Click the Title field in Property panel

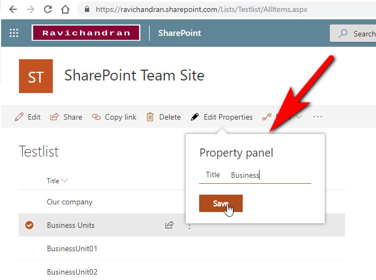click(270, 175)
